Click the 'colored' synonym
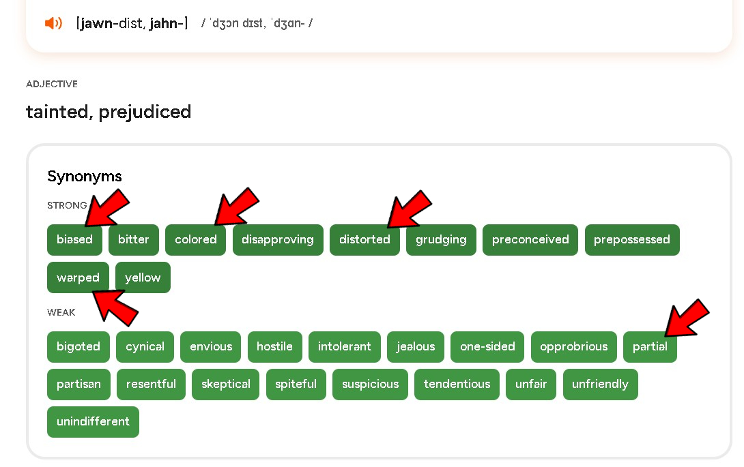 195,240
